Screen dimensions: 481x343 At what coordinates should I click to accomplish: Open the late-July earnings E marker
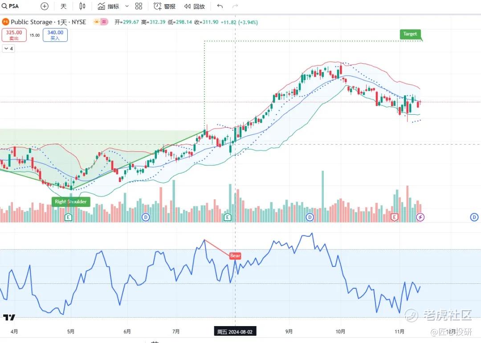tap(227, 218)
